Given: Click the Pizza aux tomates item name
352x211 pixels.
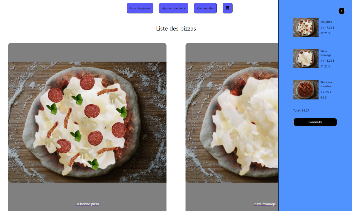Looking at the screenshot, I should point(326,84).
